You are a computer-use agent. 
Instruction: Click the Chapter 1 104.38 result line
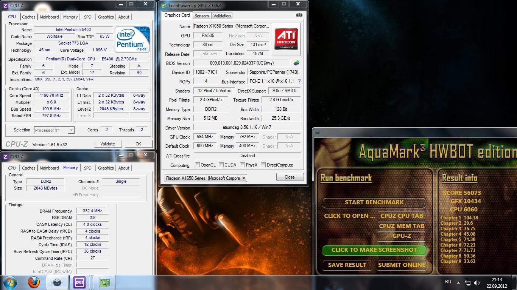pos(459,217)
